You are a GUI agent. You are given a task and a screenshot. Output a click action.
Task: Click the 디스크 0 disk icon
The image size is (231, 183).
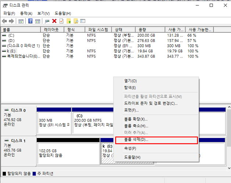click(x=7, y=110)
